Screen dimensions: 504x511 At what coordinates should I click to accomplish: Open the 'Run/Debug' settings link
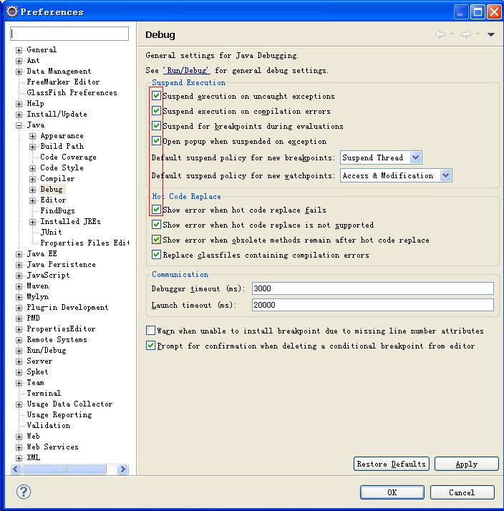[x=187, y=70]
